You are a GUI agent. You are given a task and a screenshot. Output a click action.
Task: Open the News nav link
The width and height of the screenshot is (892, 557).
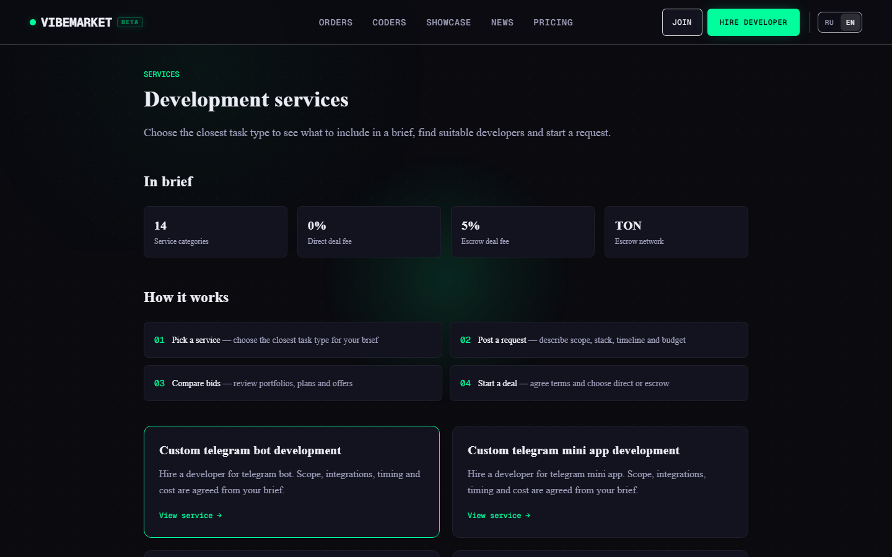pos(502,22)
